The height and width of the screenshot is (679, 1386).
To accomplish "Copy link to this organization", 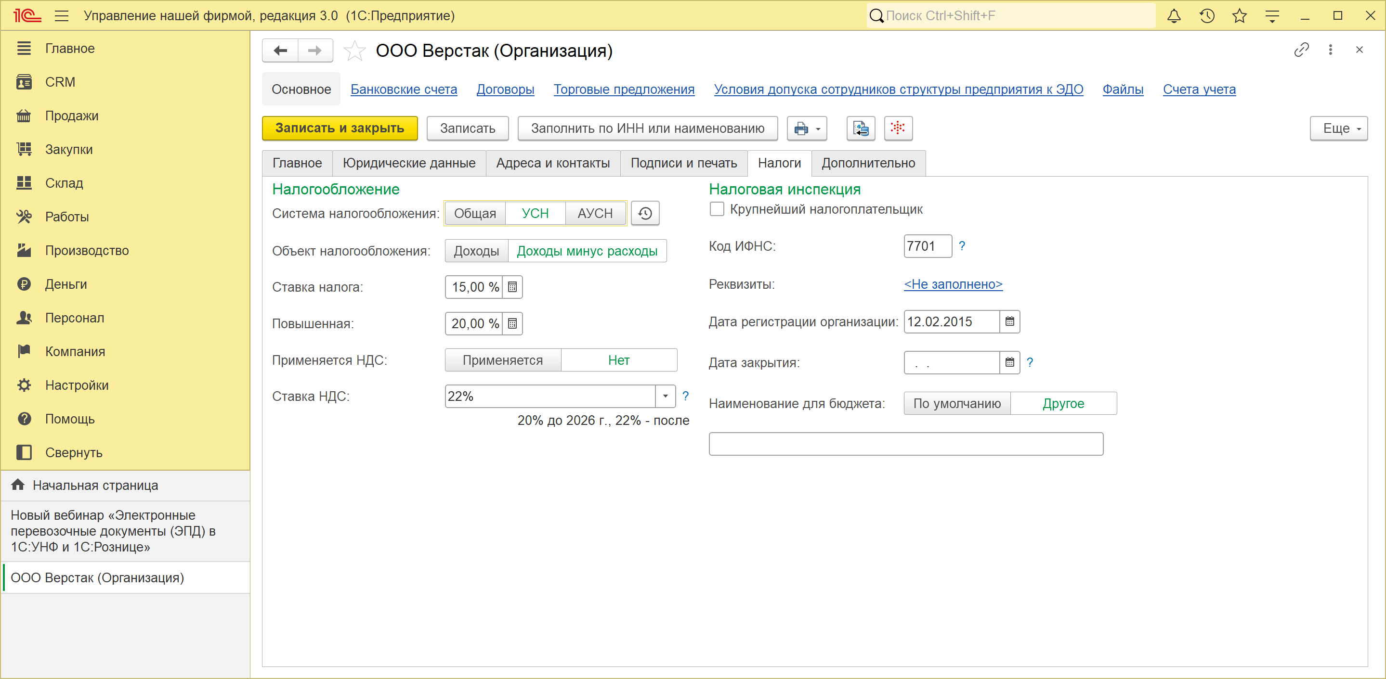I will tap(1302, 50).
